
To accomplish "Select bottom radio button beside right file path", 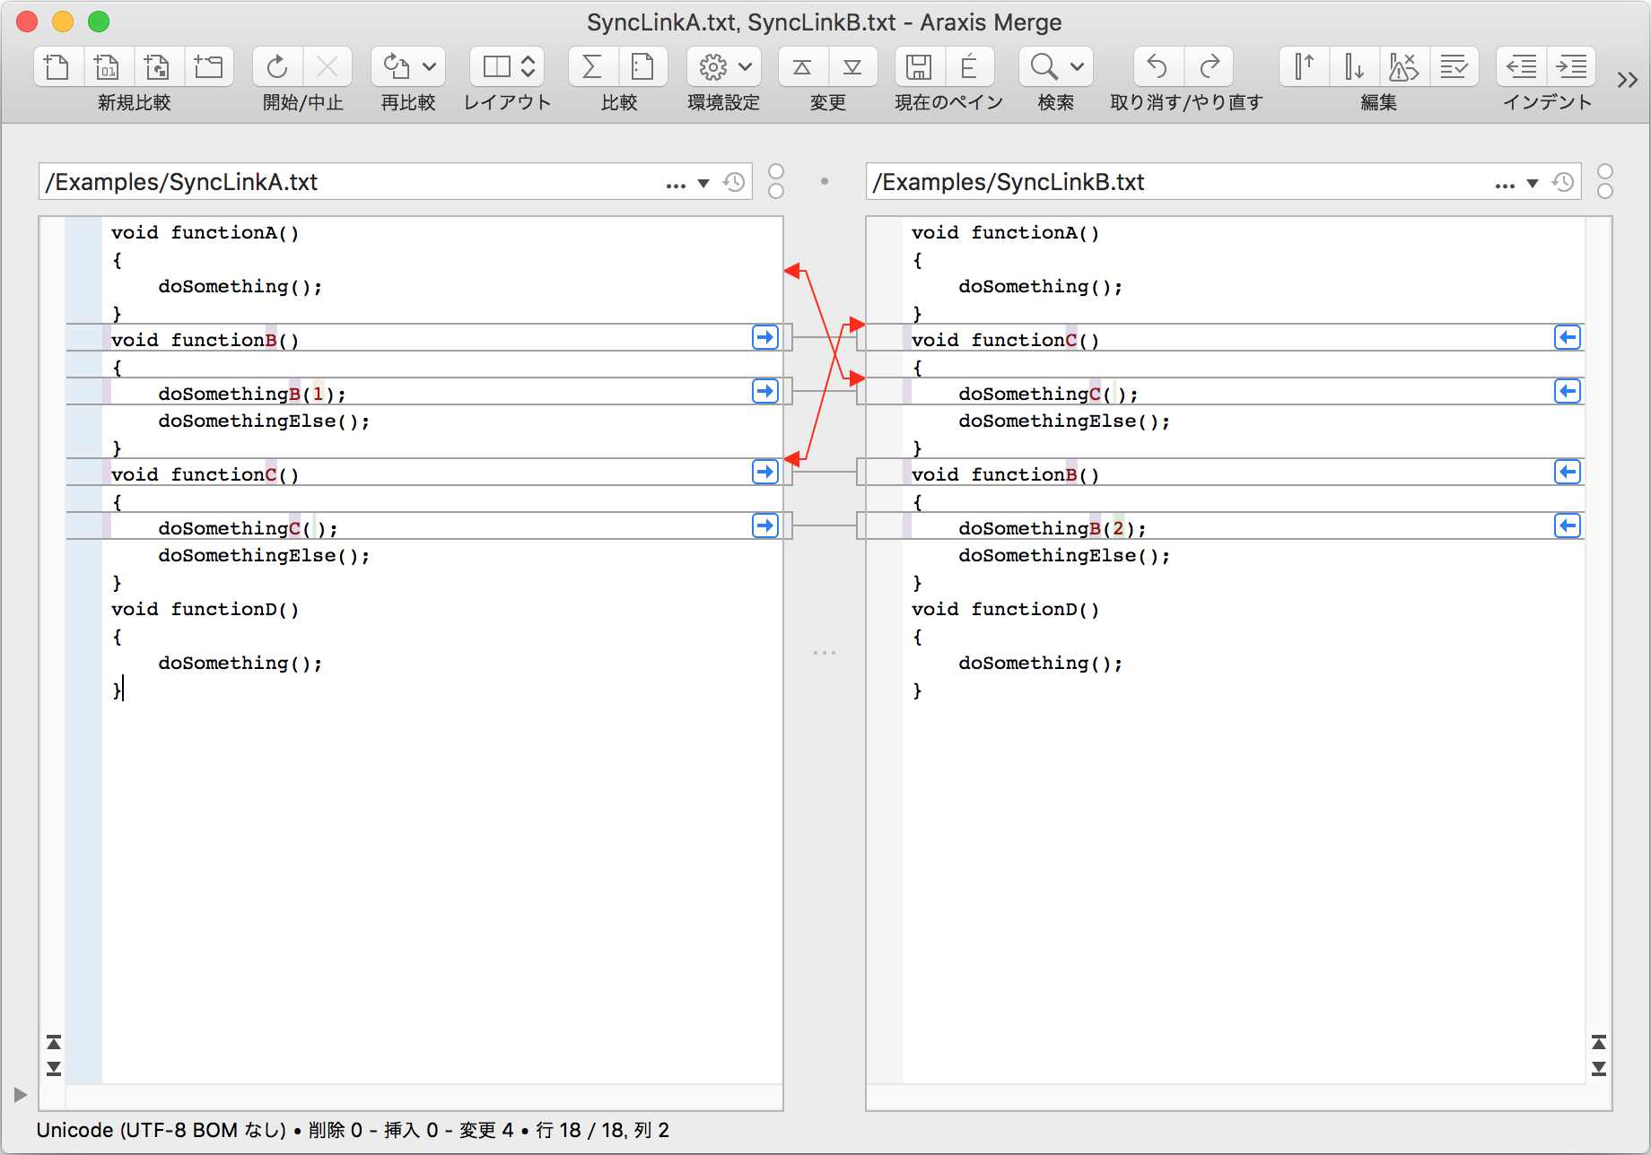I will [x=1605, y=191].
